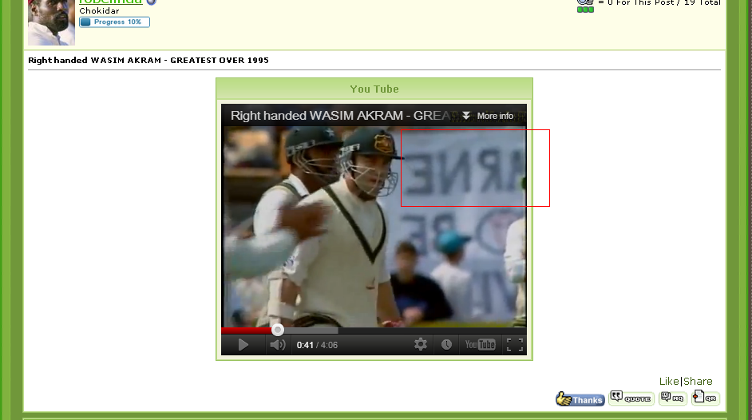The height and width of the screenshot is (420, 752).
Task: Seek in the buffered part of progress bar
Action: click(x=311, y=331)
